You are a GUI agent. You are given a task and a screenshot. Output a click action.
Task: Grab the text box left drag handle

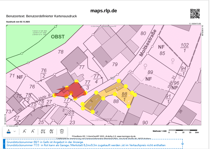(4, 144)
